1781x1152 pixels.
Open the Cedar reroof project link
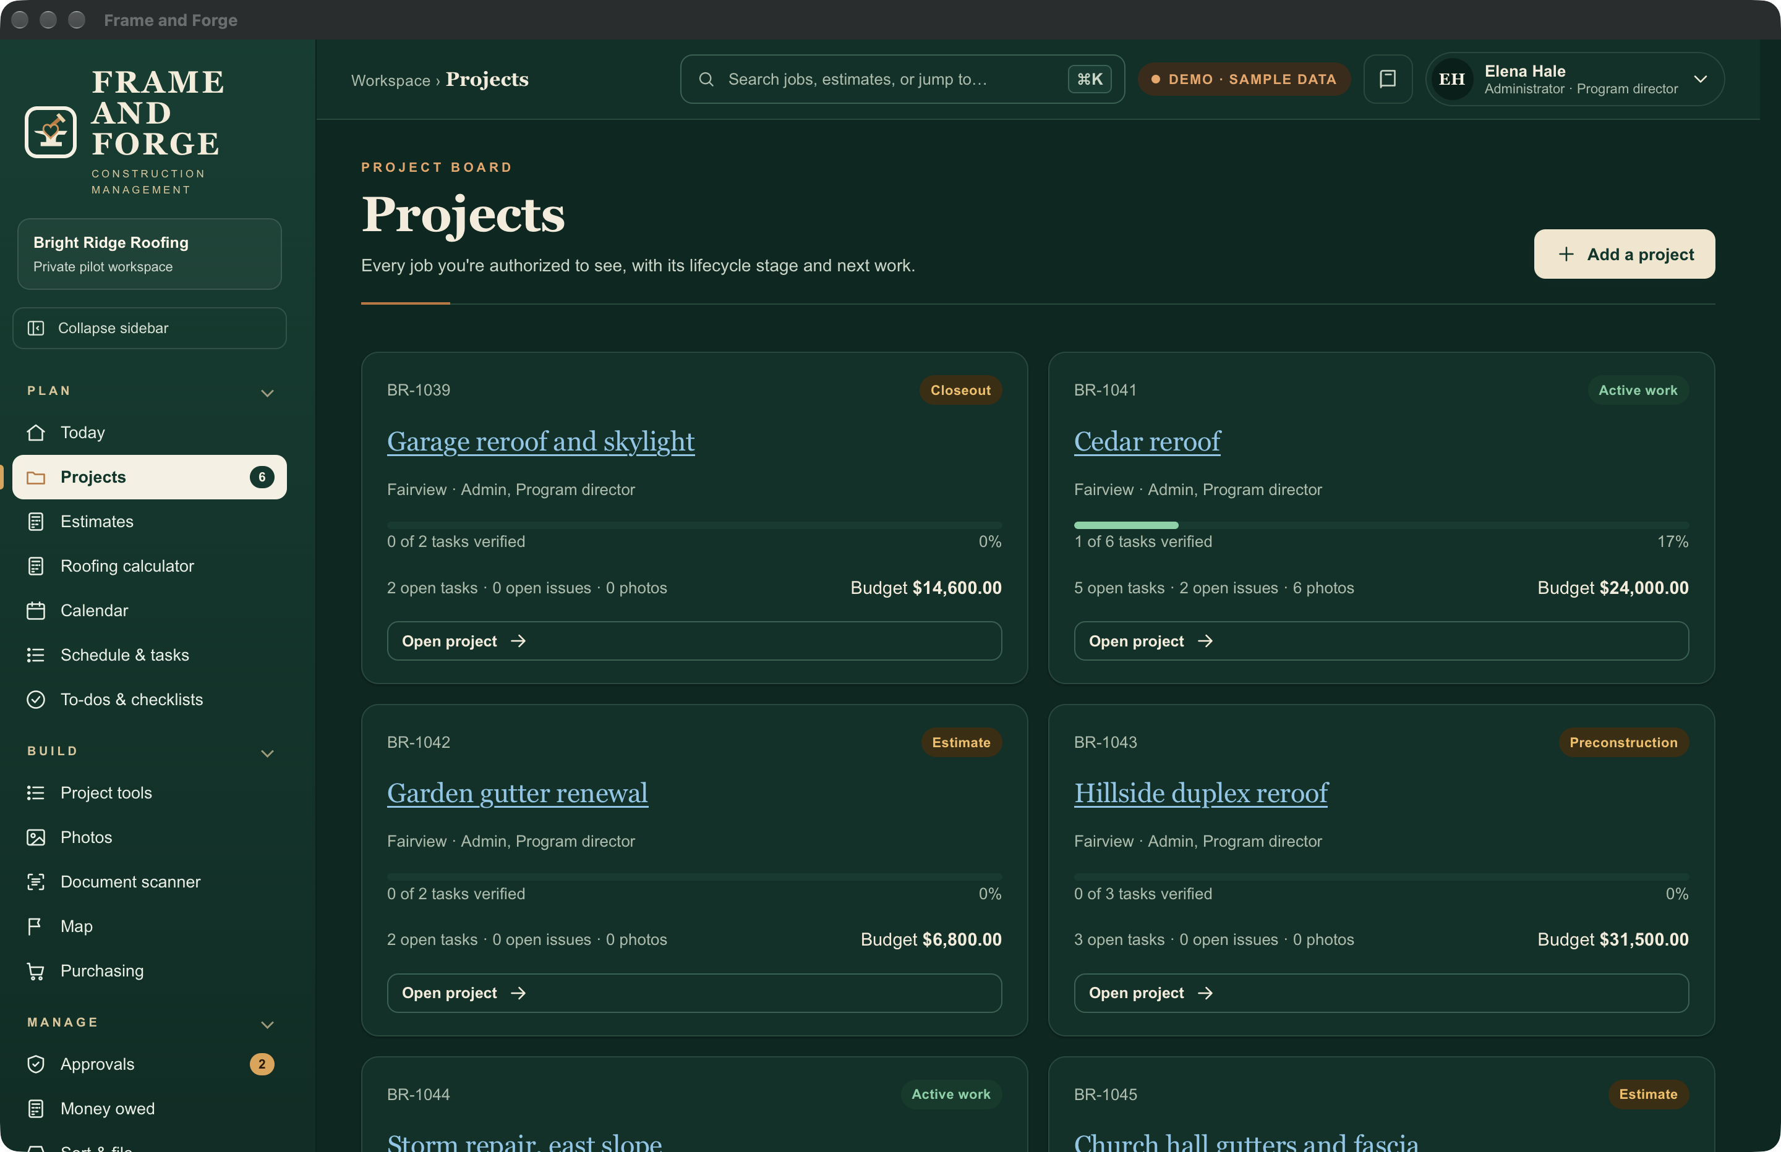pos(1147,441)
